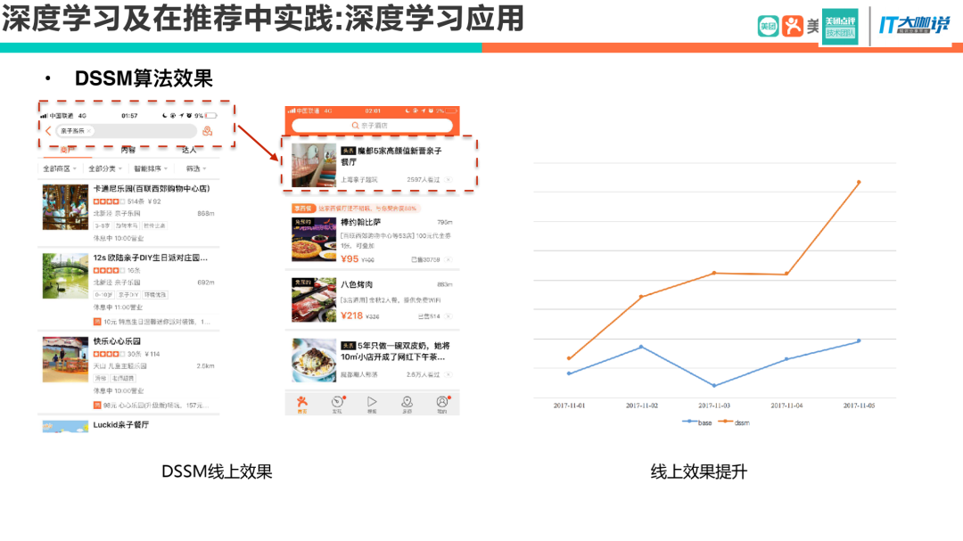This screenshot has width=963, height=541.
Task: Click the DSSM算法效果 bullet heading
Action: pos(144,78)
